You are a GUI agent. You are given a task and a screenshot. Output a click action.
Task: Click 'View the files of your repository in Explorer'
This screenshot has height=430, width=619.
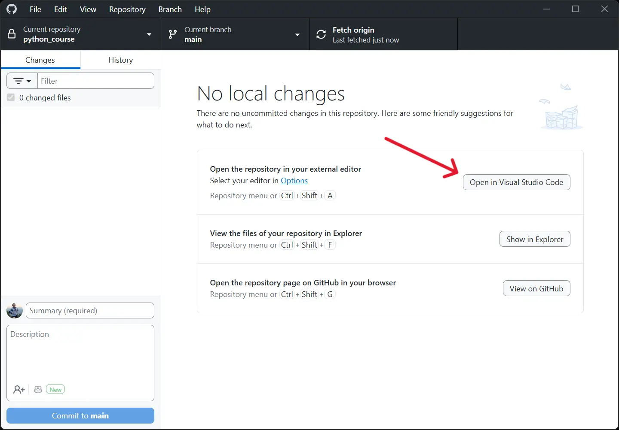[x=286, y=233]
